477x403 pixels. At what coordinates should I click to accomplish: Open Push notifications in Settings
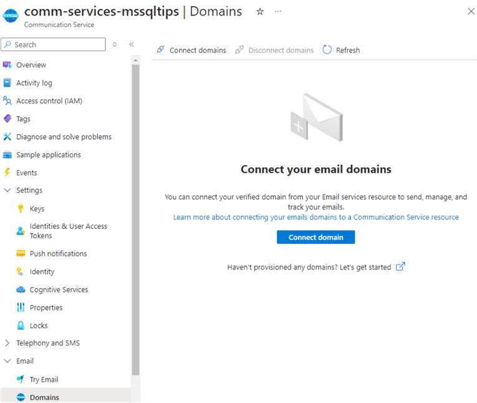58,254
